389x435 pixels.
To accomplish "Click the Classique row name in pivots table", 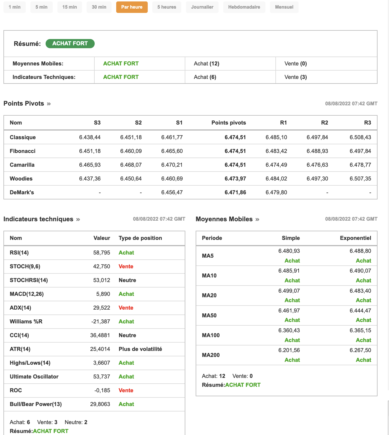I will (x=23, y=137).
